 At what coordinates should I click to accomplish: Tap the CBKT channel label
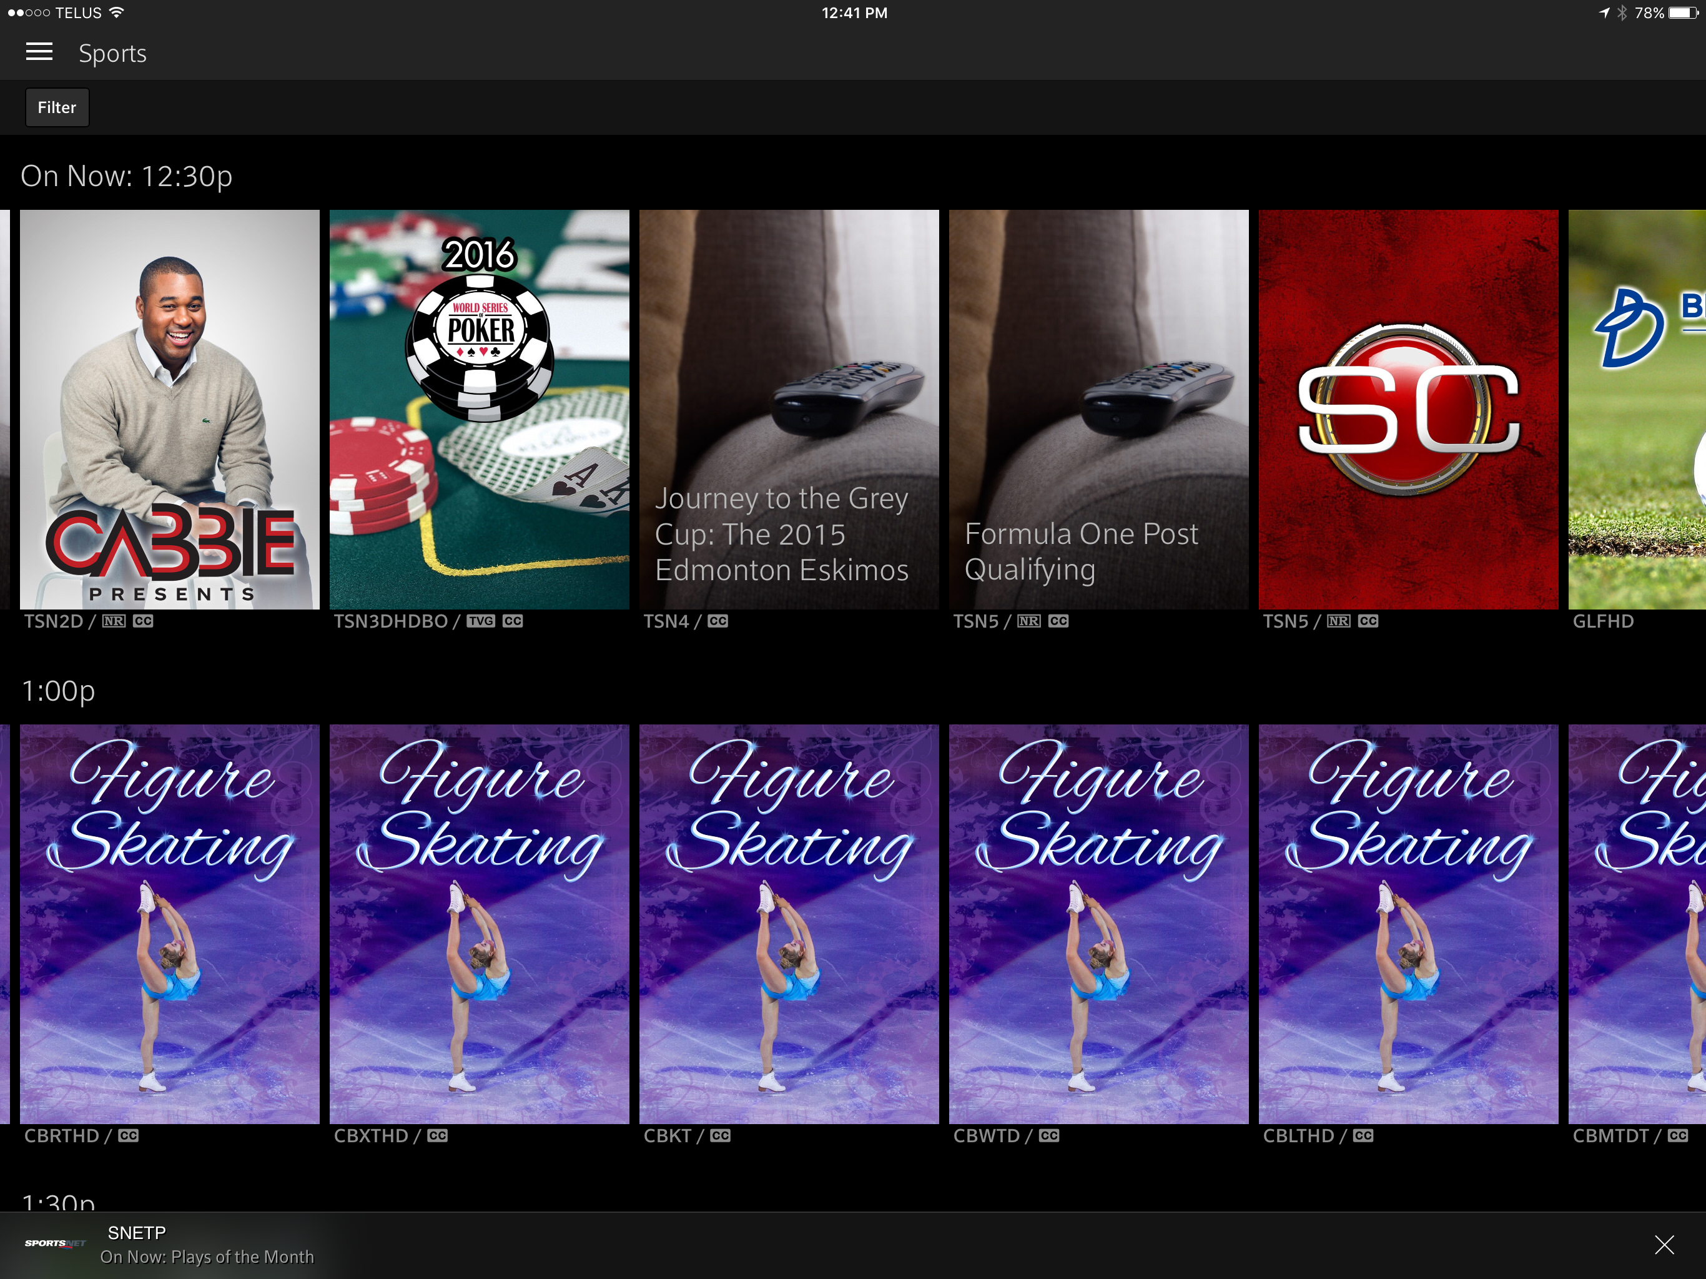(x=667, y=1135)
